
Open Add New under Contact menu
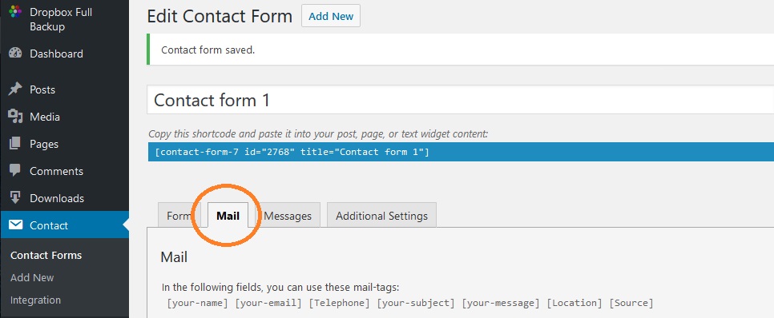(x=32, y=277)
